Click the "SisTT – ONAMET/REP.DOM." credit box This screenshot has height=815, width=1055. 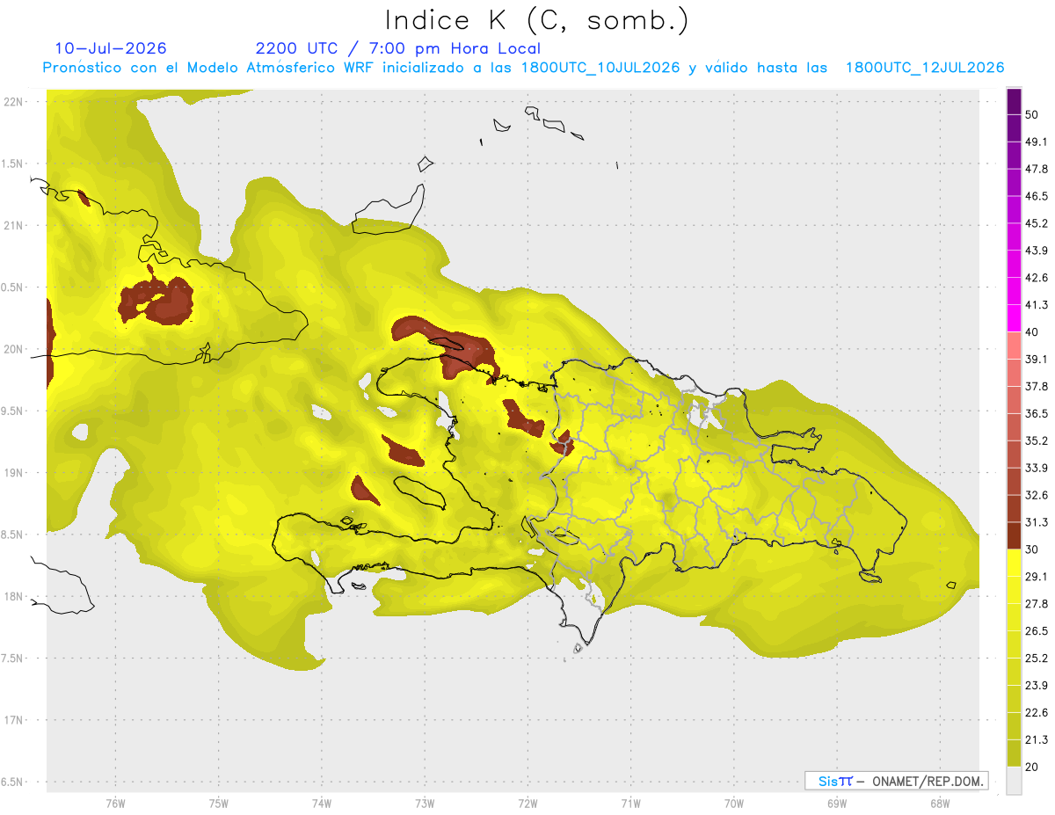[896, 781]
